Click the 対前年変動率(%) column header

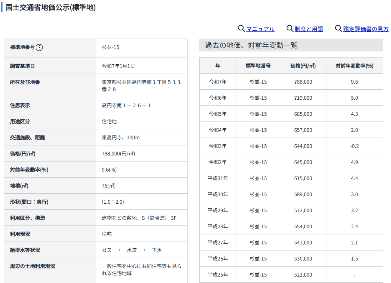click(x=354, y=66)
